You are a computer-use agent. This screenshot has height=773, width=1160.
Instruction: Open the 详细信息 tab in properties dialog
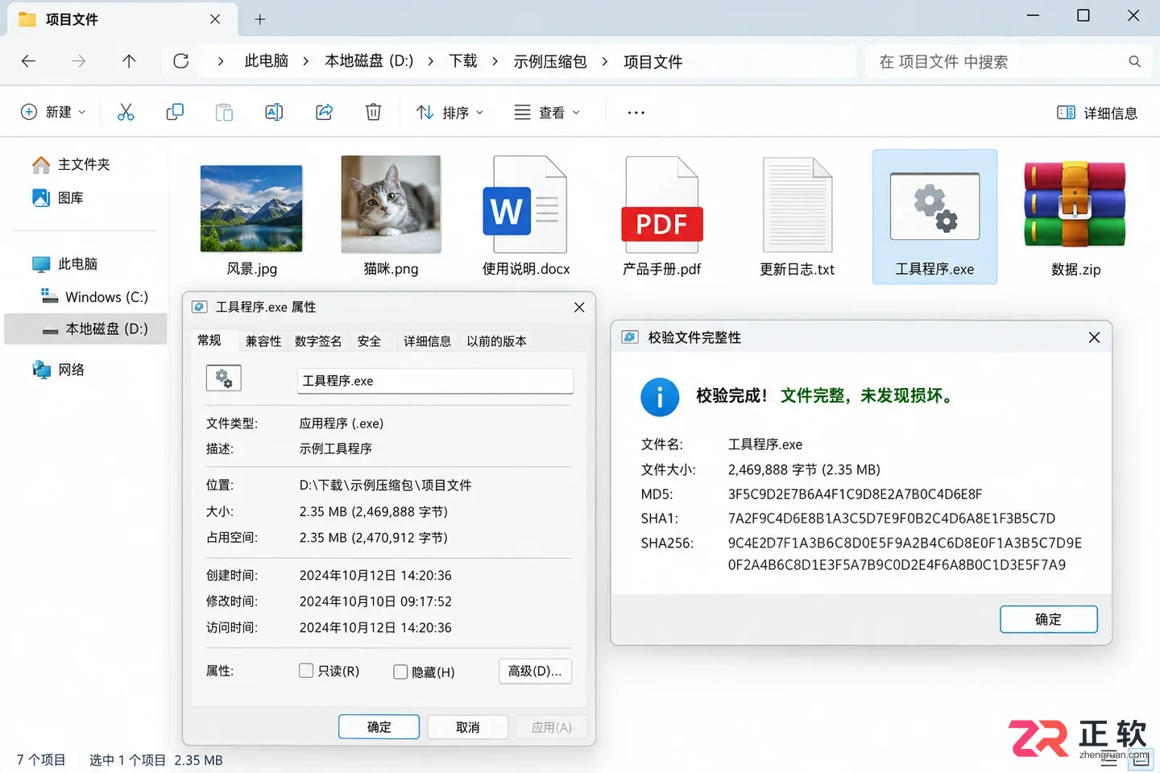point(427,341)
